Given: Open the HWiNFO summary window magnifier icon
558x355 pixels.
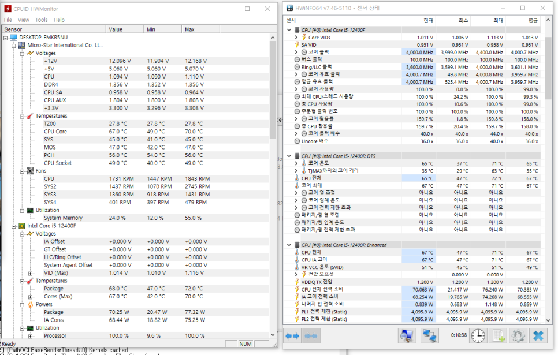Looking at the screenshot, I should [x=407, y=336].
